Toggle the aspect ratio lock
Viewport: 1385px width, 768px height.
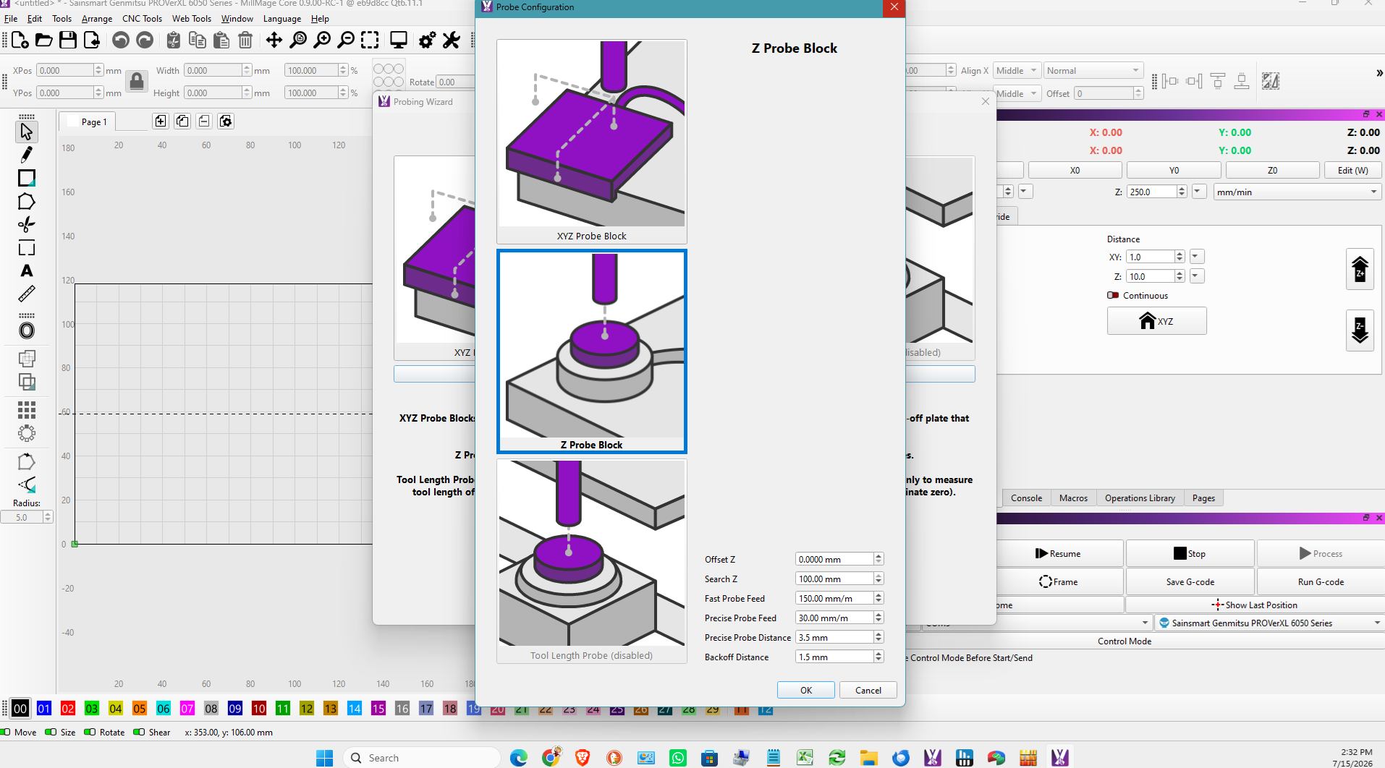(137, 82)
